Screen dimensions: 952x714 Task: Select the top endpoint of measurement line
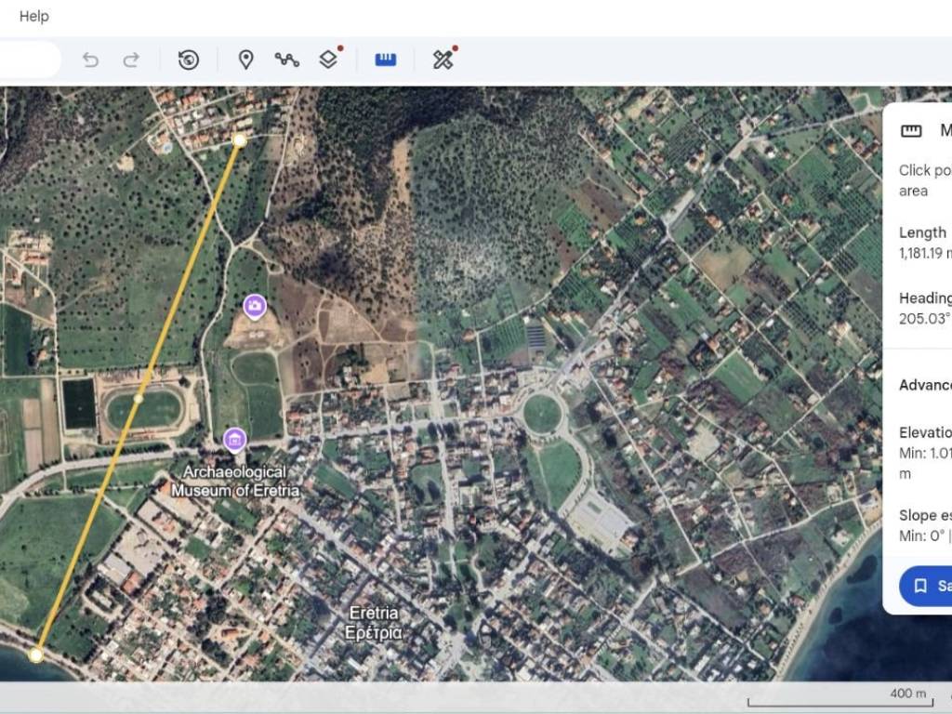240,140
